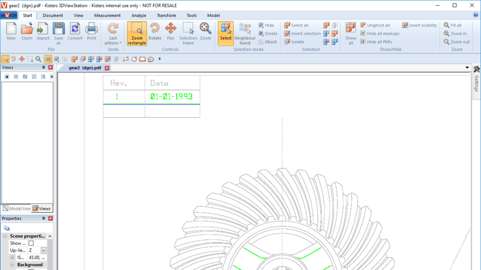Screen dimensions: 481x270
Task: Open the Settings side panel
Action: pos(476,82)
